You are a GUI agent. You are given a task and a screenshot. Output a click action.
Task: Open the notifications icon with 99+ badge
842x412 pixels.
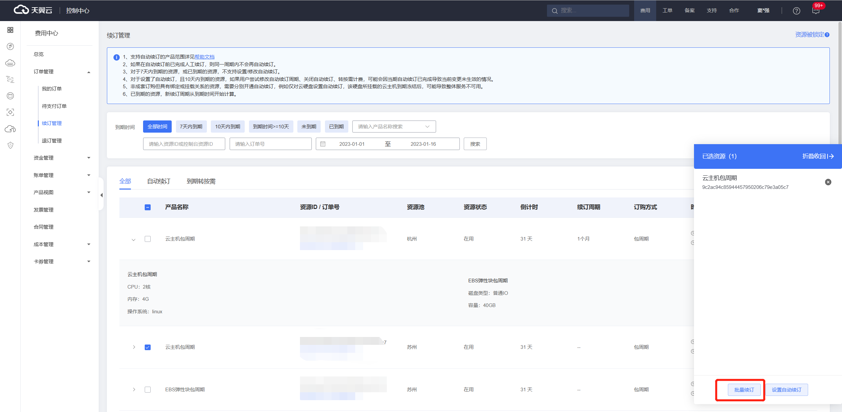click(x=816, y=11)
